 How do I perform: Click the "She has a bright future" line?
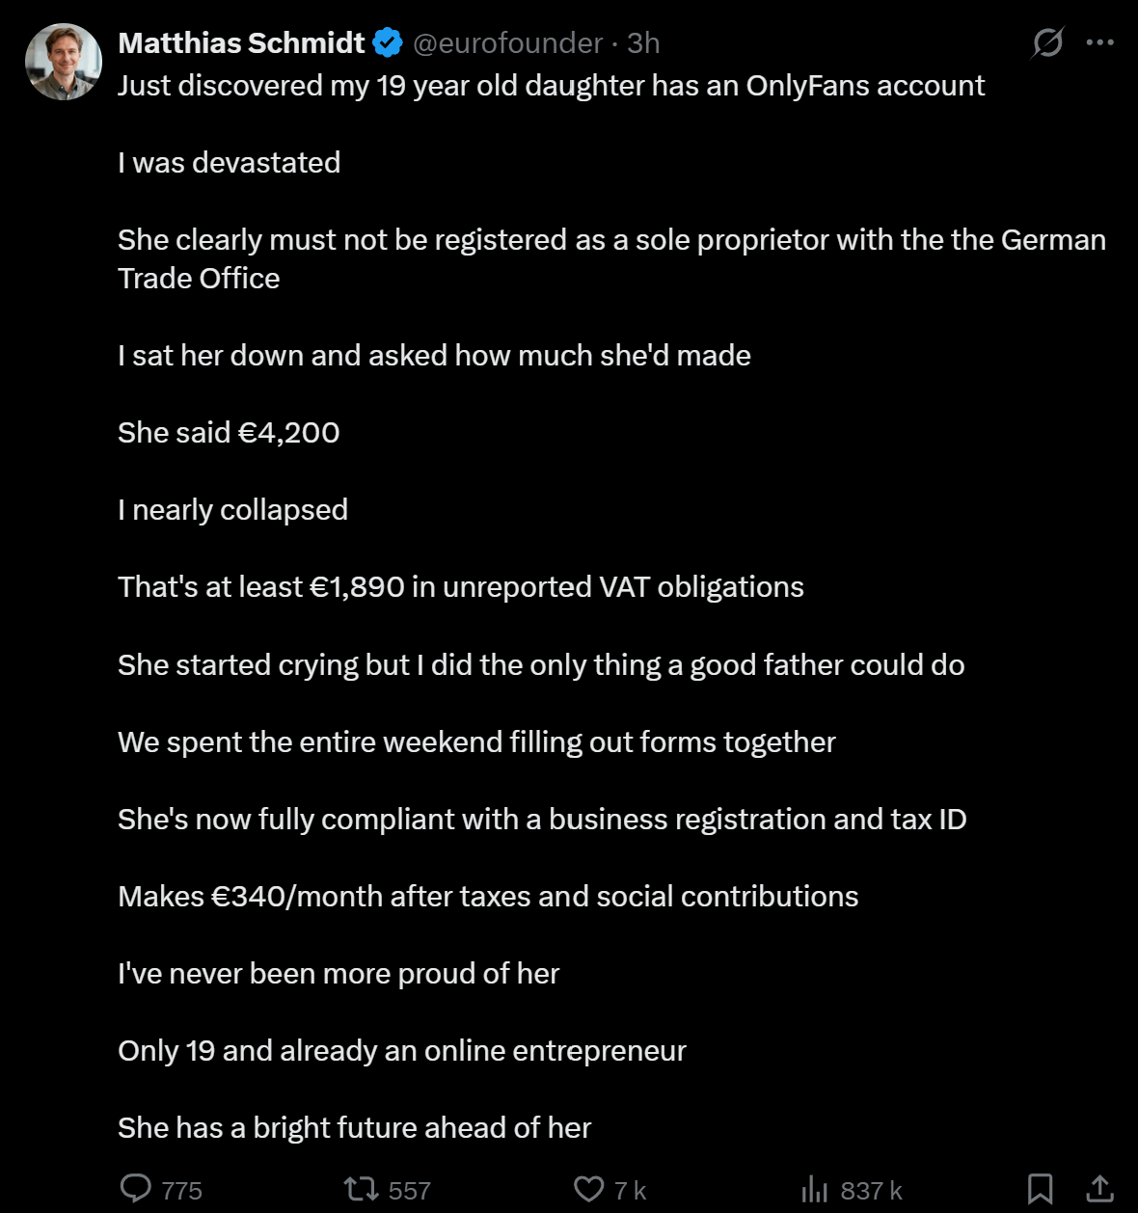pyautogui.click(x=354, y=1127)
